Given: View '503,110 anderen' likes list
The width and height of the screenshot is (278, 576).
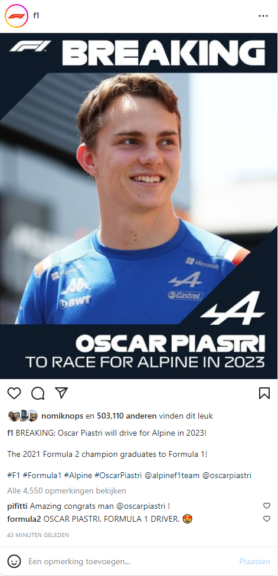Looking at the screenshot, I should tap(126, 416).
